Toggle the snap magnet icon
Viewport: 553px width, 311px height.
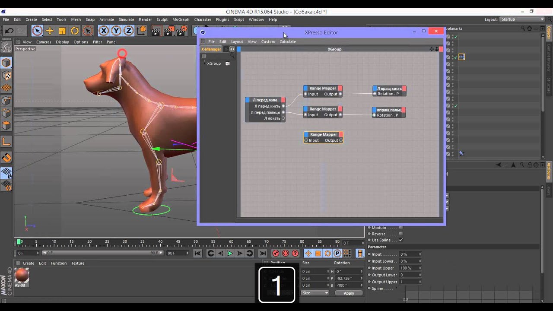coord(6,158)
